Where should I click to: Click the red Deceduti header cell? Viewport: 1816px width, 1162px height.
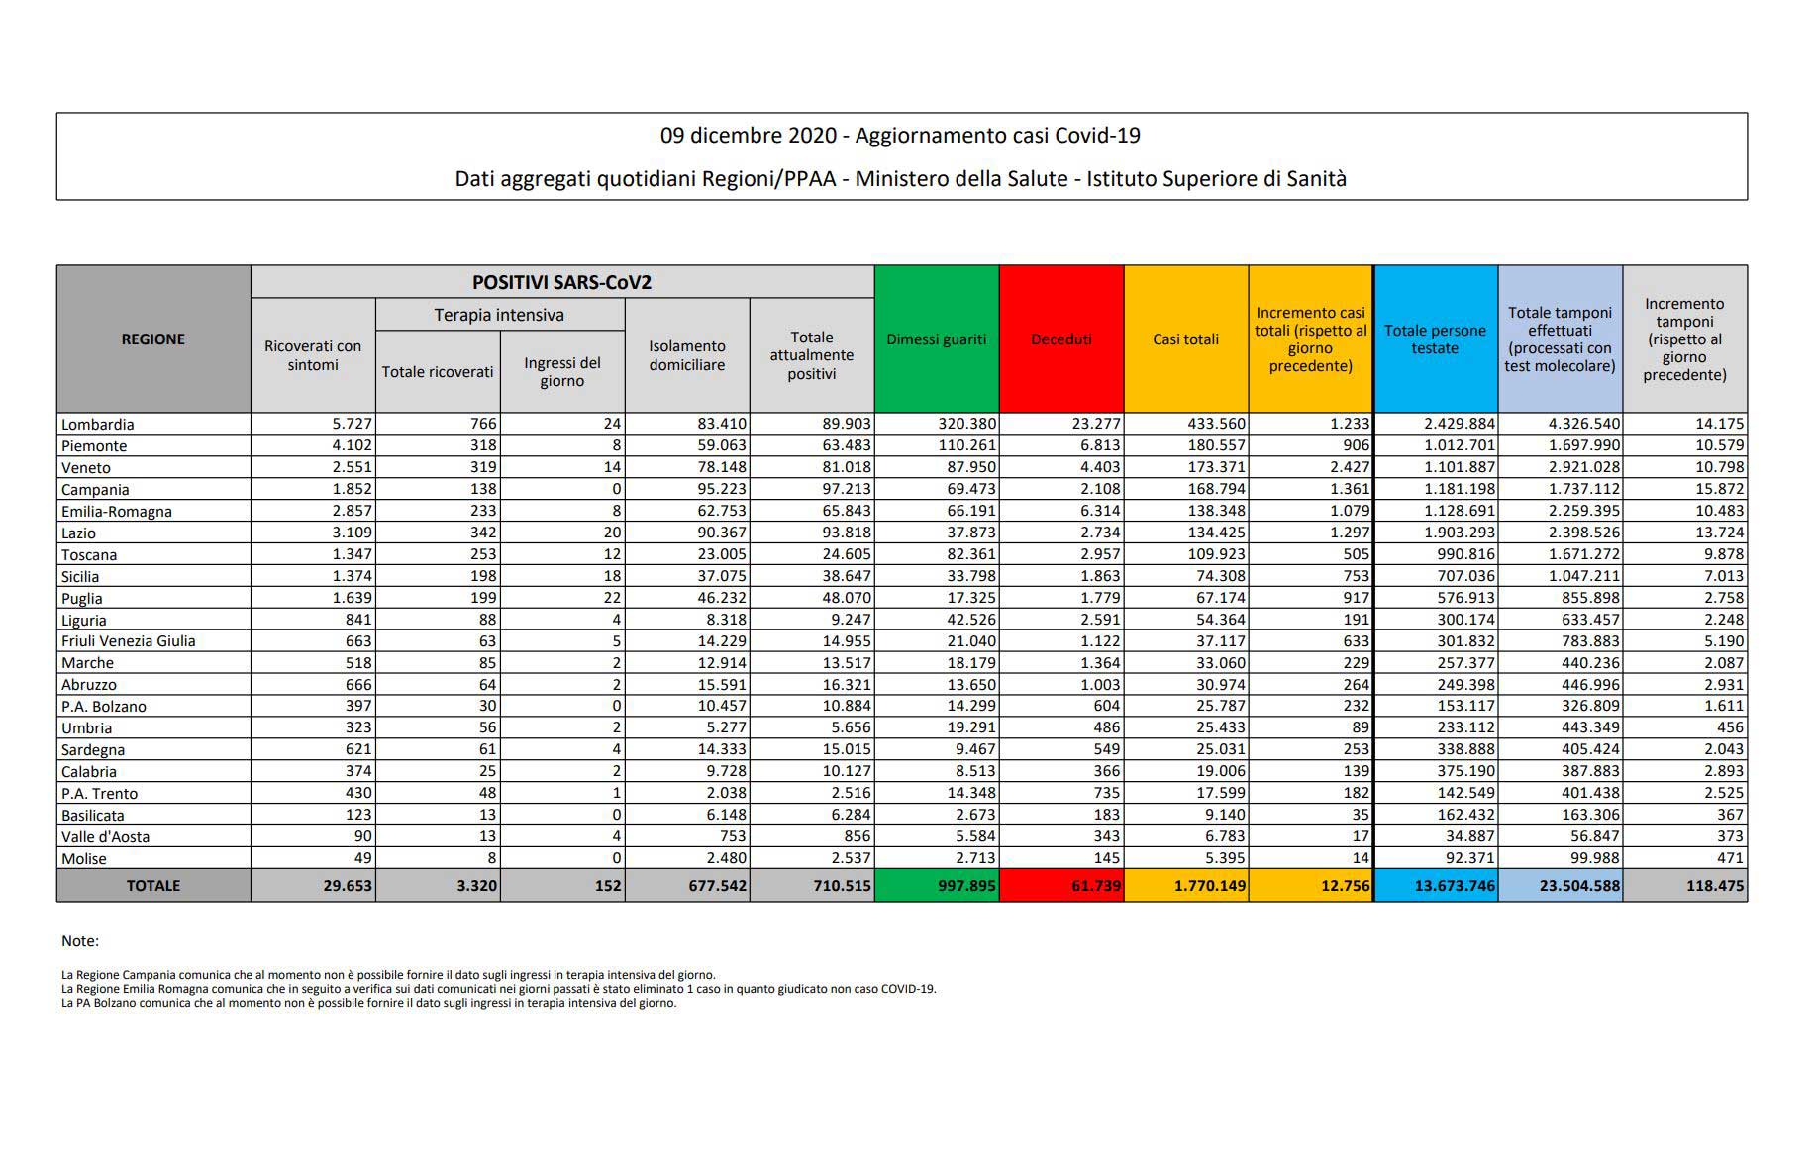click(x=1061, y=339)
